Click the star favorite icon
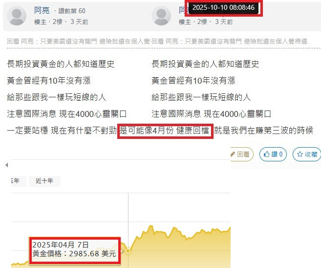The height and width of the screenshot is (268, 321). (x=300, y=154)
